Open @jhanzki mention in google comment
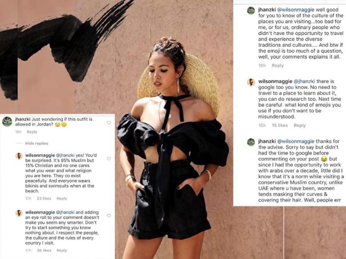 (304, 81)
